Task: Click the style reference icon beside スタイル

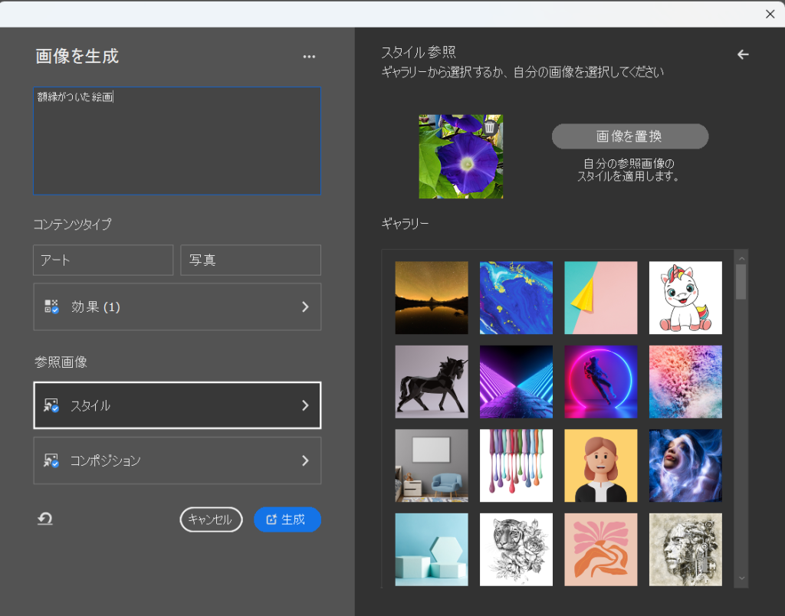Action: point(51,406)
